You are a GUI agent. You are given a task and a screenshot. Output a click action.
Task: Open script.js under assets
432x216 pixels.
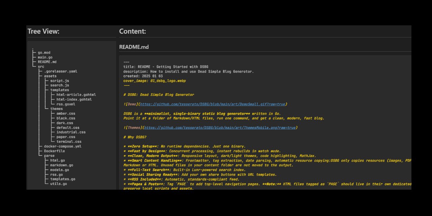59,80
